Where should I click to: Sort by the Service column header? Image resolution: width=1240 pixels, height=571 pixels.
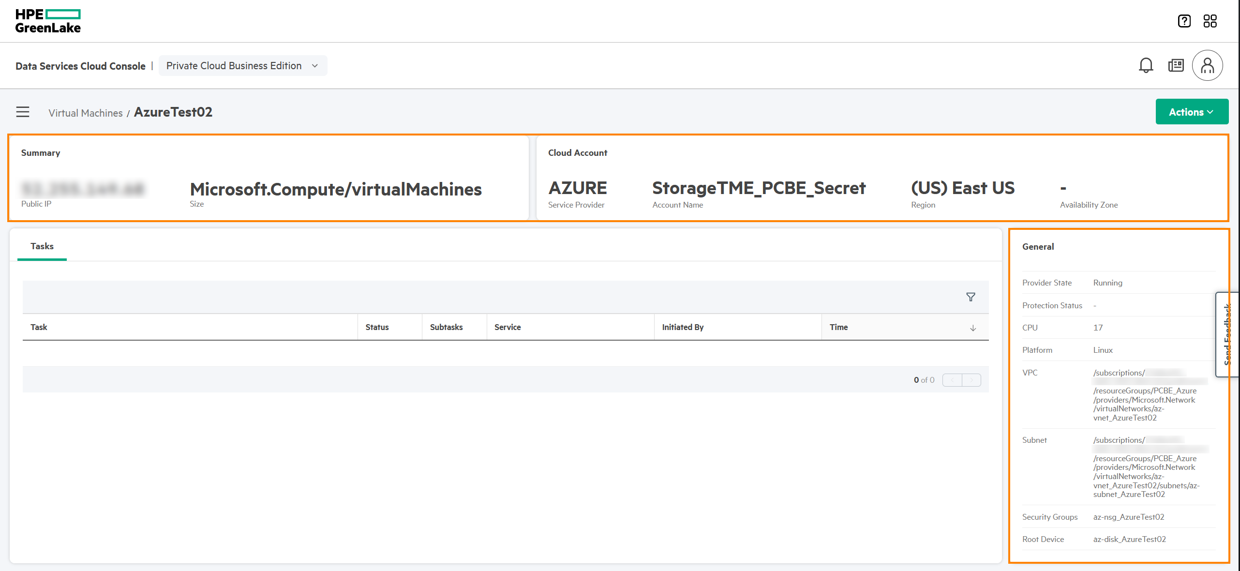point(570,327)
